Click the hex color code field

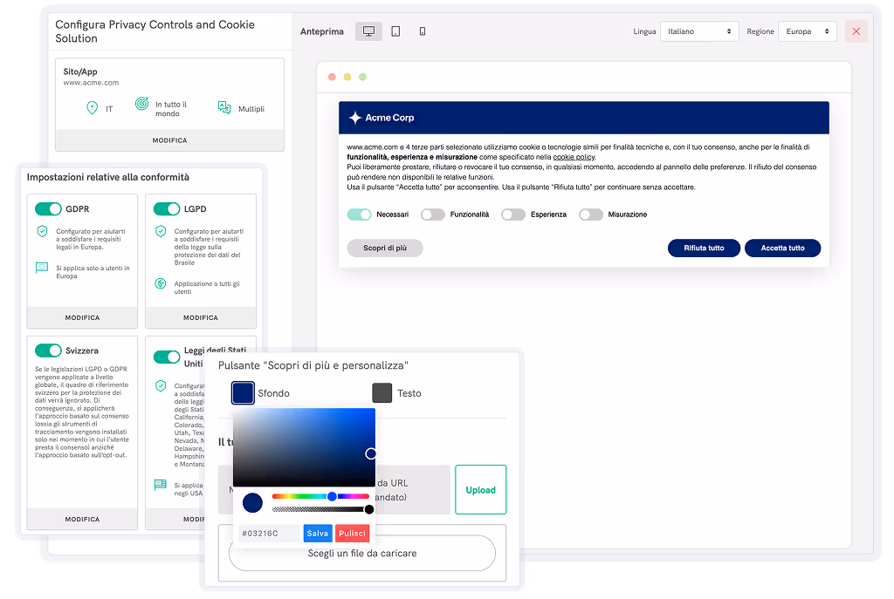pos(269,533)
